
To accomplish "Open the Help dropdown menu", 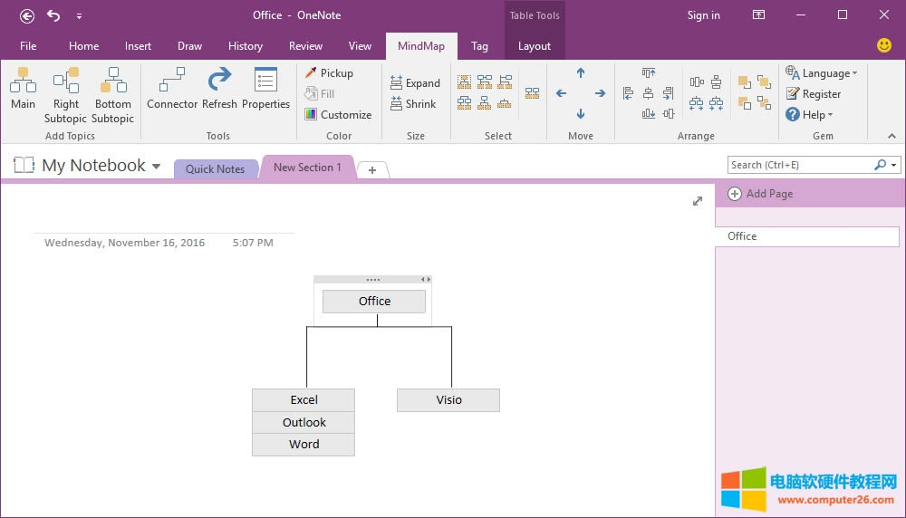I will (809, 115).
